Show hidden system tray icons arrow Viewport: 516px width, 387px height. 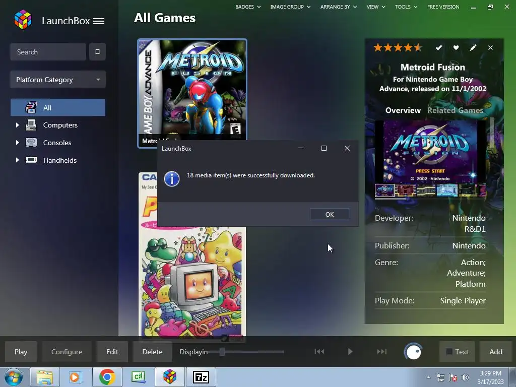click(x=428, y=377)
